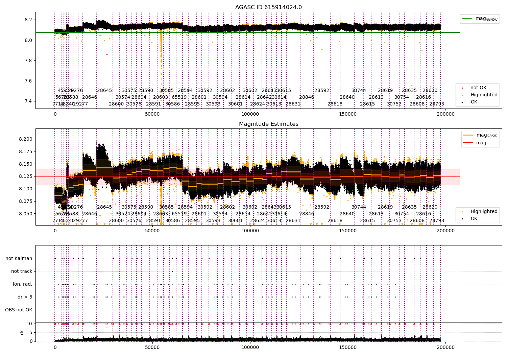Viewport: 507px width, 355px height.
Task: Click x-axis tick 200000 under AGASC ID plot
Action: [445, 114]
